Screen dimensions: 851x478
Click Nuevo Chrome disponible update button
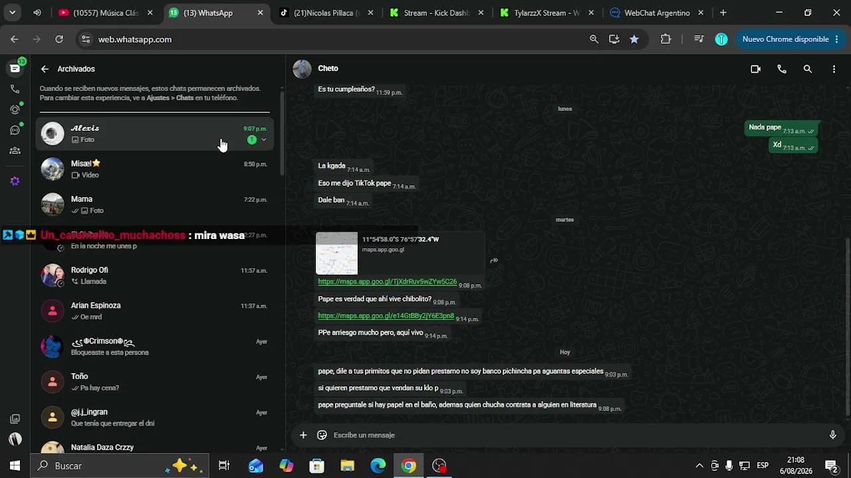pyautogui.click(x=790, y=39)
